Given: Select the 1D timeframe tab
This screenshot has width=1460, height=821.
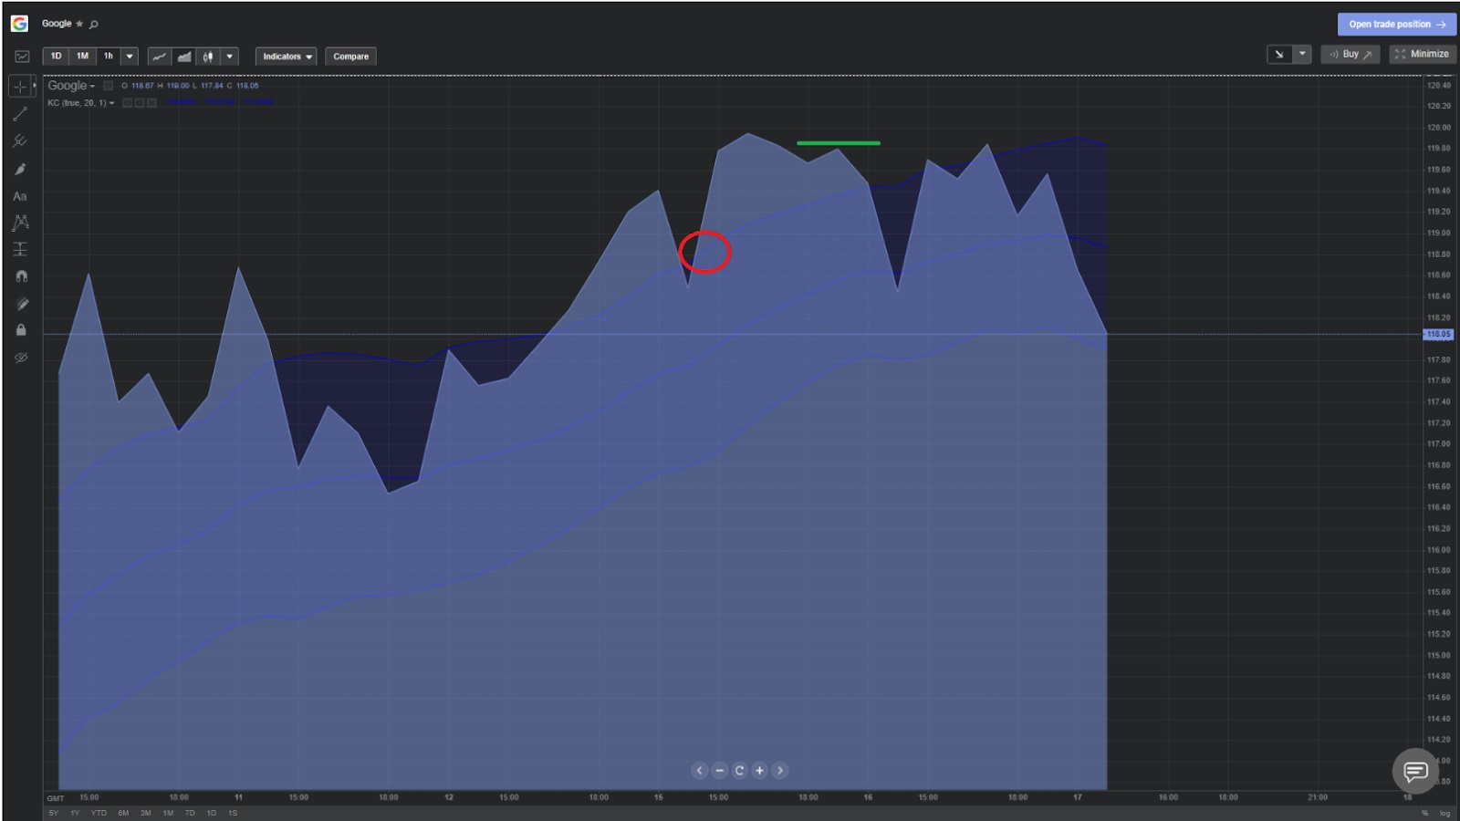Looking at the screenshot, I should click(x=56, y=57).
